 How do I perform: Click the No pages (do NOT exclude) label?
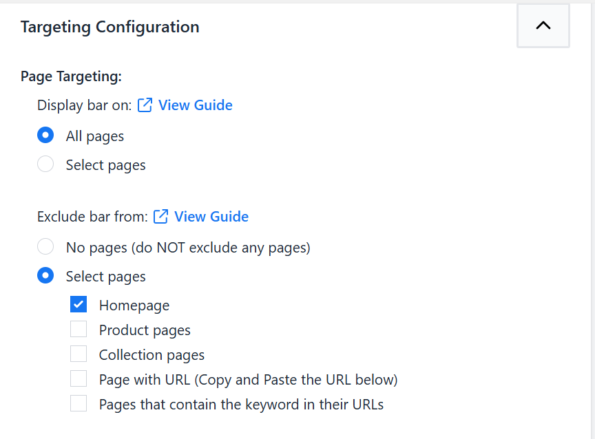pyautogui.click(x=188, y=248)
